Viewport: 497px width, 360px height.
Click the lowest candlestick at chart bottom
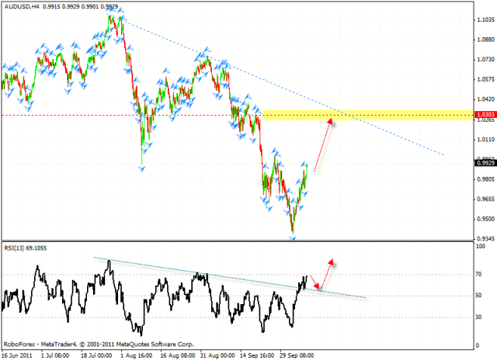[x=293, y=227]
